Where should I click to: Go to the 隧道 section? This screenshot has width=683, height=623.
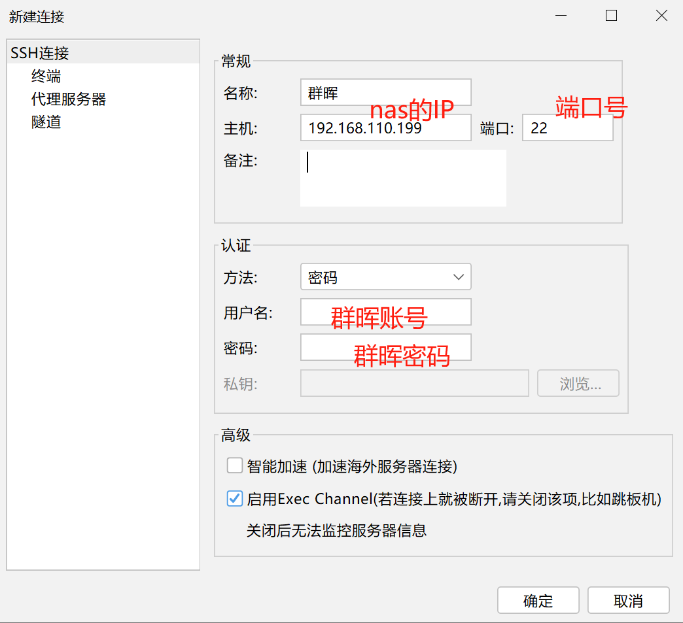(x=46, y=122)
